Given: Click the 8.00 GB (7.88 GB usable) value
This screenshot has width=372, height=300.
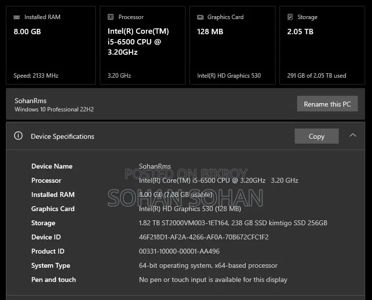Looking at the screenshot, I should (x=176, y=194).
